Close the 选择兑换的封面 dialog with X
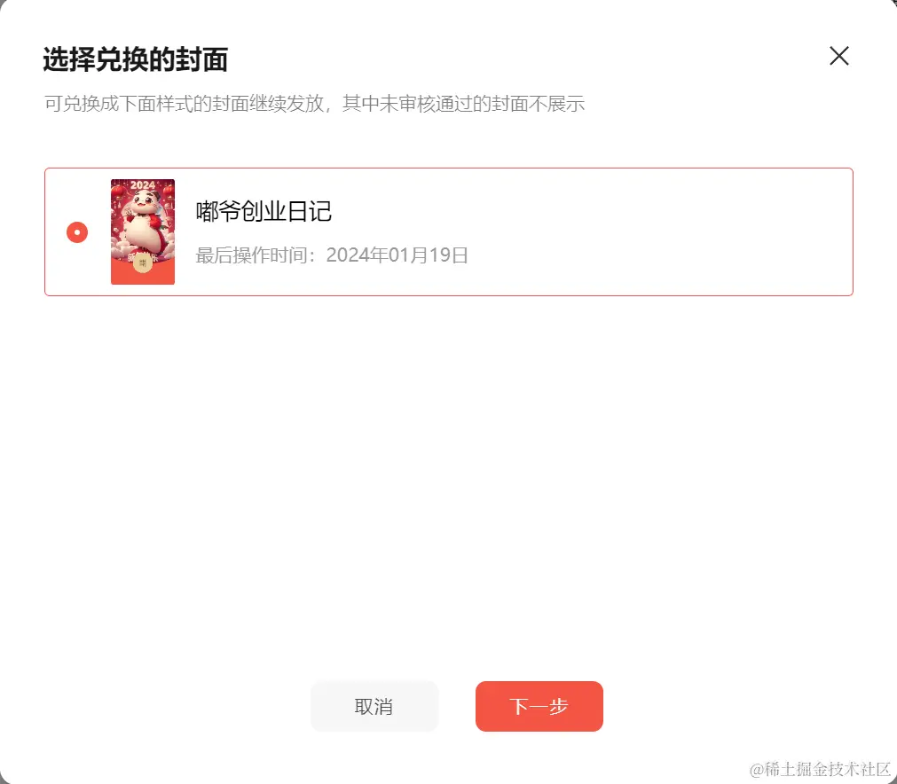The height and width of the screenshot is (784, 897). click(838, 56)
